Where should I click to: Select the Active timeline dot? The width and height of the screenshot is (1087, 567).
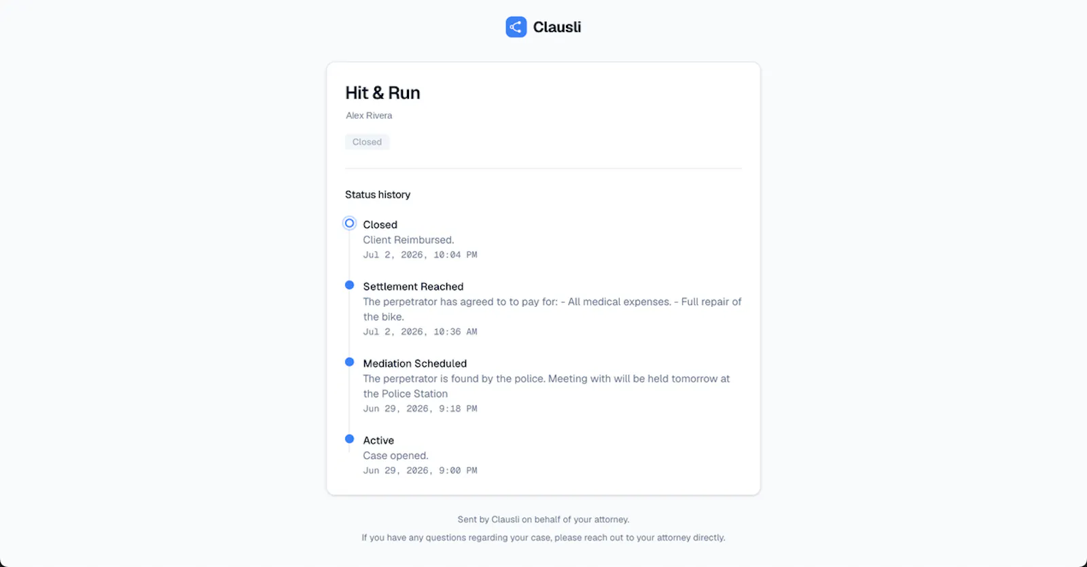click(x=349, y=439)
